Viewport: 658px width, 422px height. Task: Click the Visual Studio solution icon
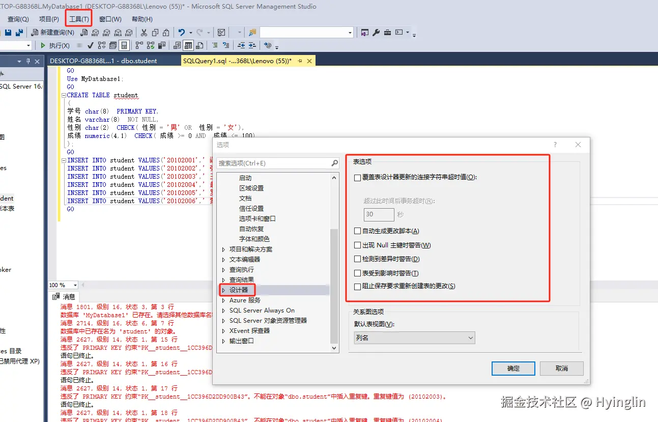pos(364,32)
